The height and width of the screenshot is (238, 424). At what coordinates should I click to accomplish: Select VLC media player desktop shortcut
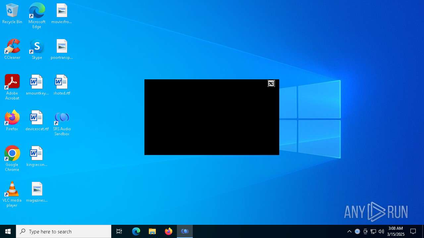tap(12, 194)
